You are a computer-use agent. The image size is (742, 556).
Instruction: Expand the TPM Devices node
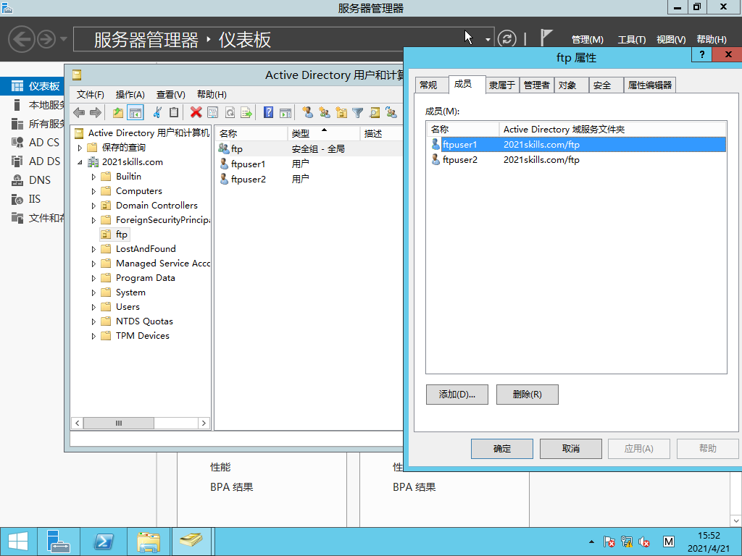pos(93,336)
